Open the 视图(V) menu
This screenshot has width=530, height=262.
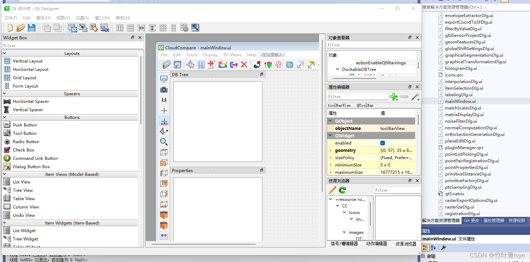coord(63,18)
